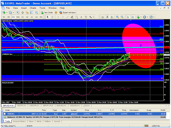The height and width of the screenshot is (128, 171).
Task: Switch to H4 timeframe
Action: click(x=27, y=17)
